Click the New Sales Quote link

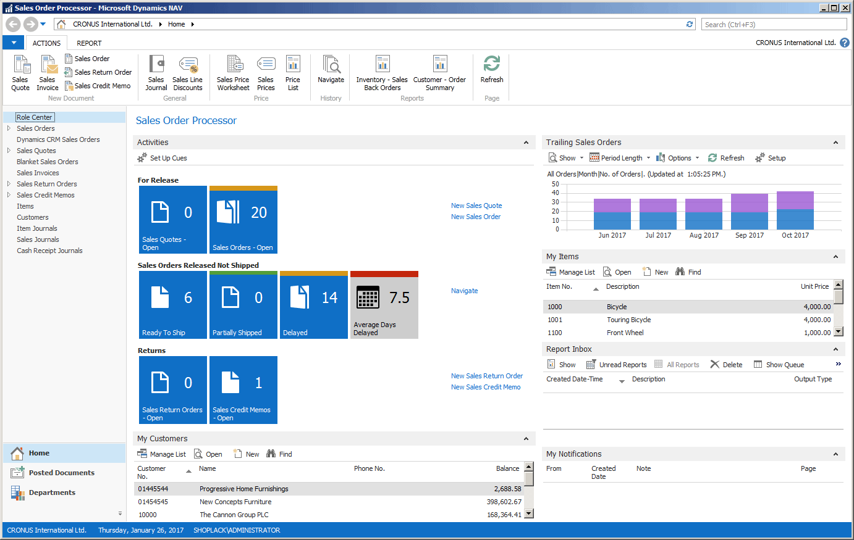click(476, 206)
